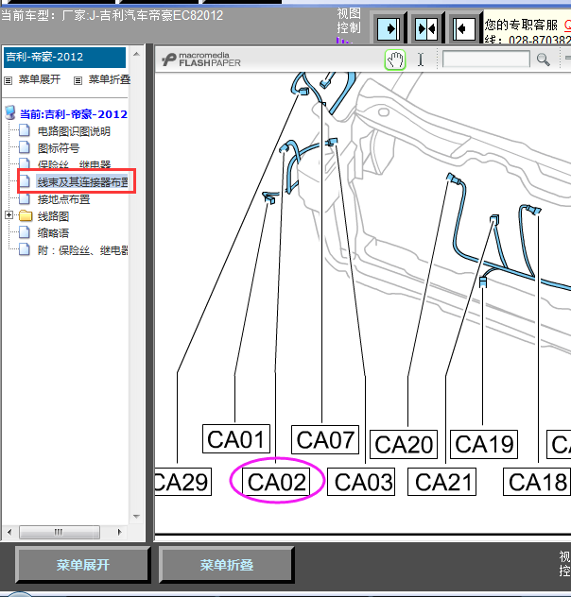Image resolution: width=571 pixels, height=597 pixels.
Task: Click the CA21 connector label
Action: coord(441,482)
